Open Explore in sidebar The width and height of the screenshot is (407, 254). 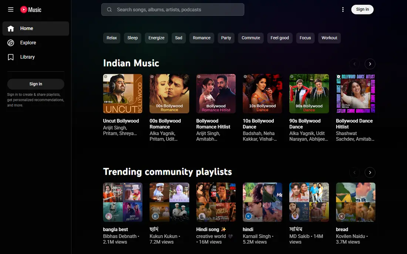(36, 43)
